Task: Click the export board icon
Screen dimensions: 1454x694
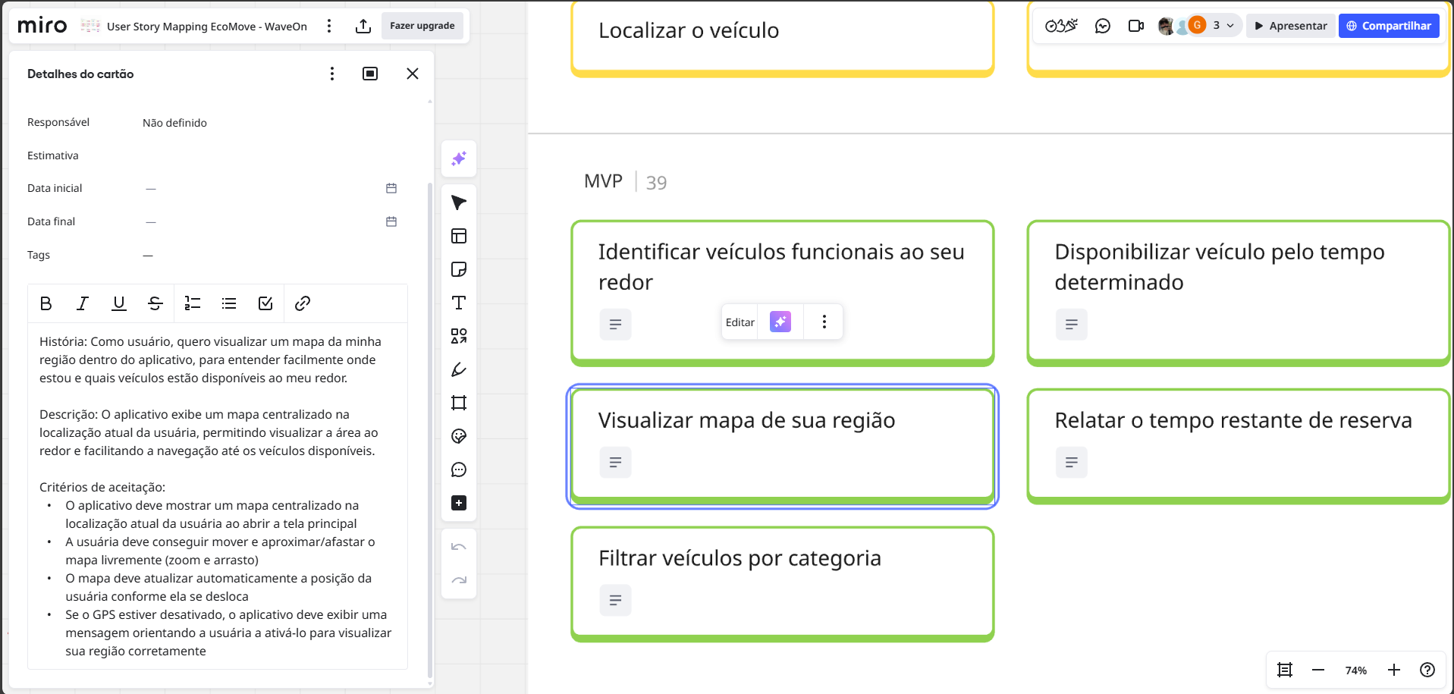Action: (x=363, y=26)
